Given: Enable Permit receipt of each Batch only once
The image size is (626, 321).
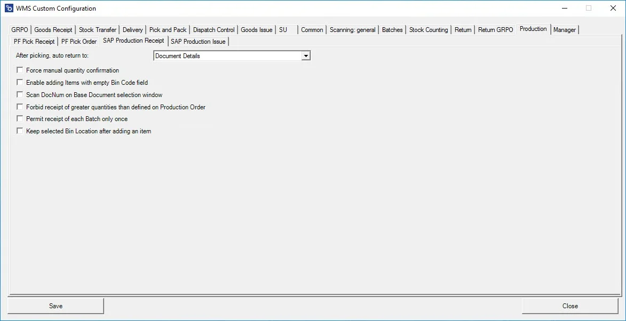Looking at the screenshot, I should click(x=20, y=118).
